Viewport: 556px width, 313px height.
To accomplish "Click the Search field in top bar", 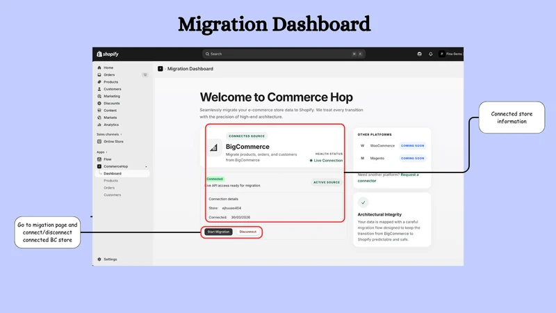I will point(284,54).
